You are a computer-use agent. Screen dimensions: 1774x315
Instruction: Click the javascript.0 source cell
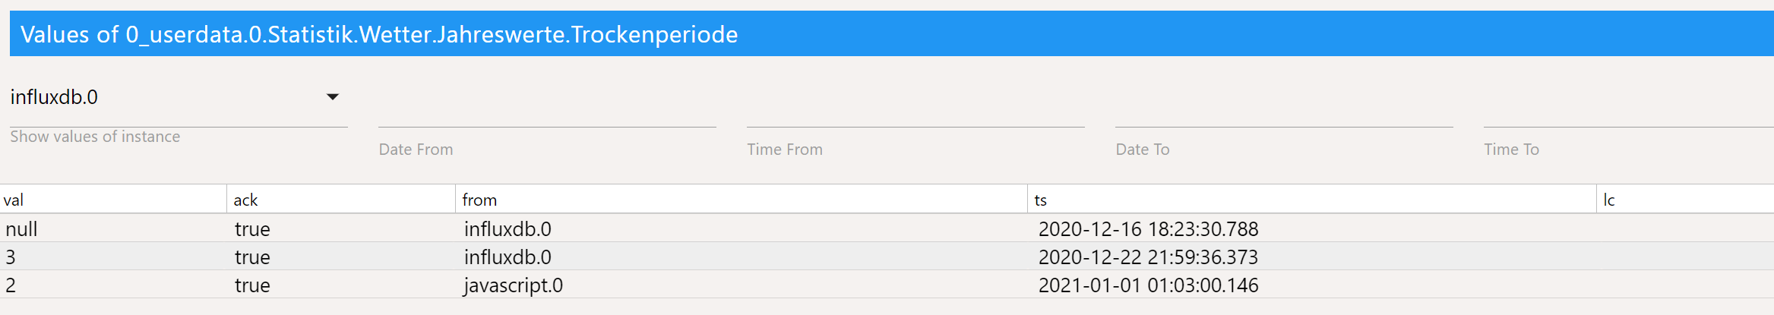click(514, 285)
